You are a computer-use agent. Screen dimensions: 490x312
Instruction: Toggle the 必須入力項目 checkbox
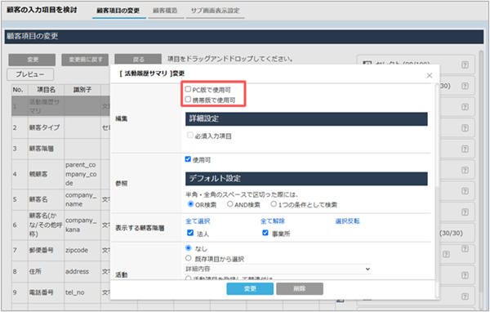tap(190, 135)
